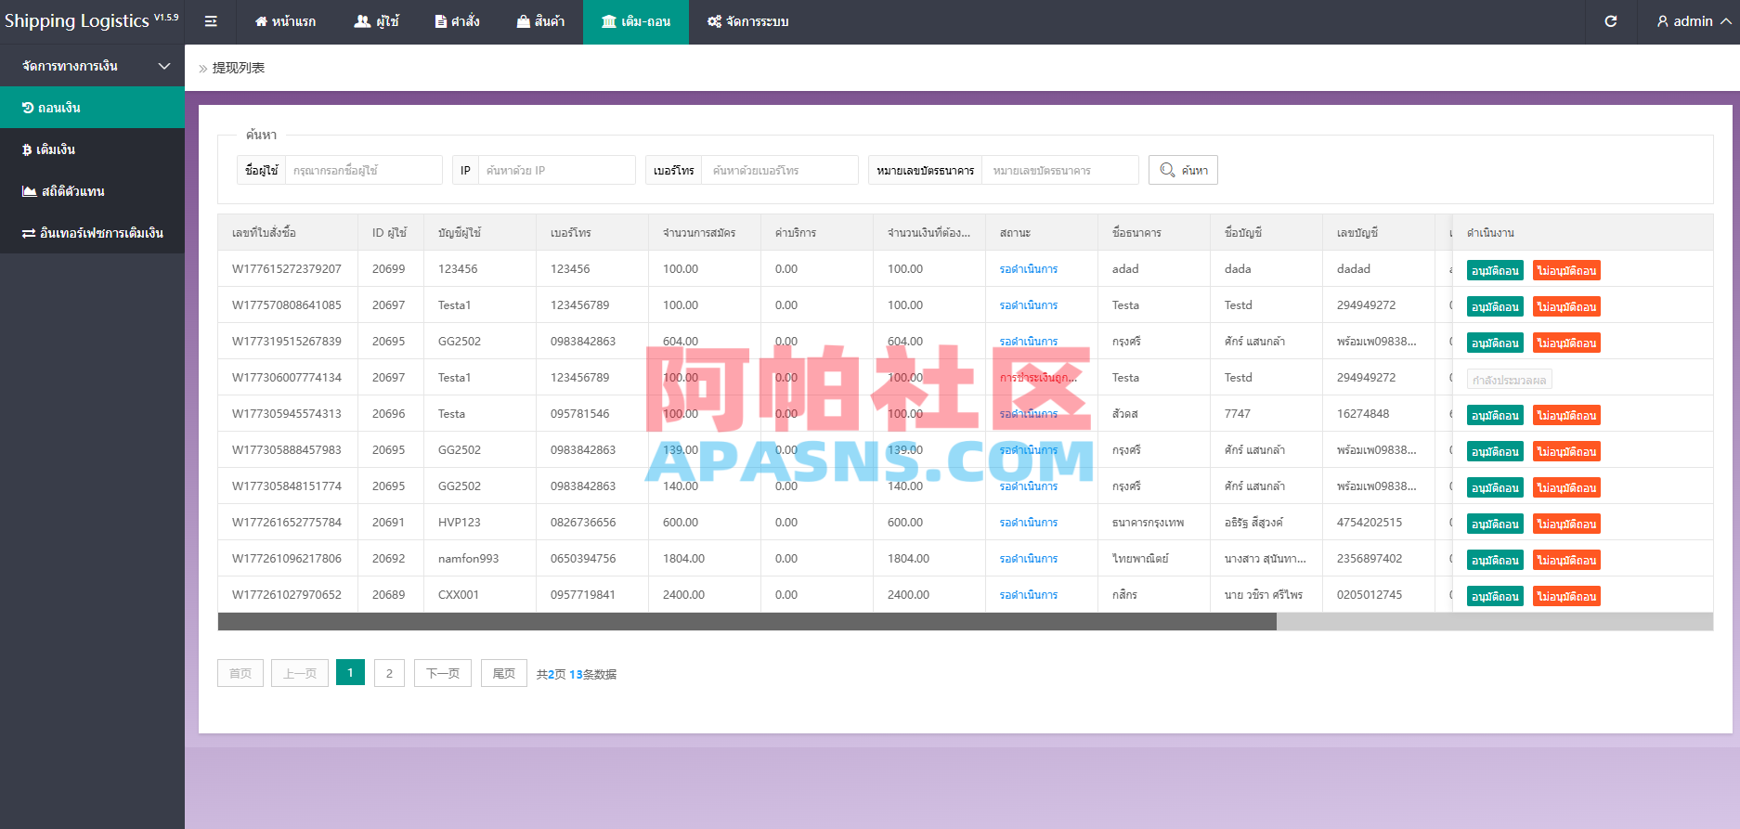Open อินเทอร์เฟซการเติมเงิน in the sidebar
This screenshot has width=1740, height=829.
(92, 233)
